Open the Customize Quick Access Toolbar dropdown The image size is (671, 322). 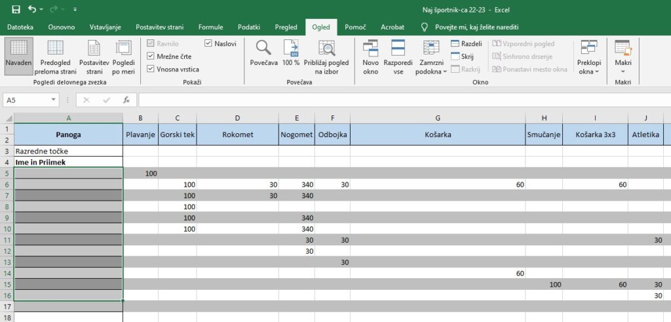tap(75, 9)
